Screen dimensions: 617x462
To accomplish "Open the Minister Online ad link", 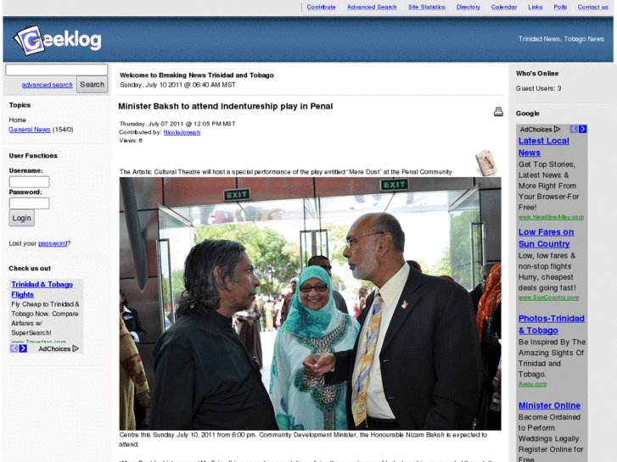I will 549,405.
